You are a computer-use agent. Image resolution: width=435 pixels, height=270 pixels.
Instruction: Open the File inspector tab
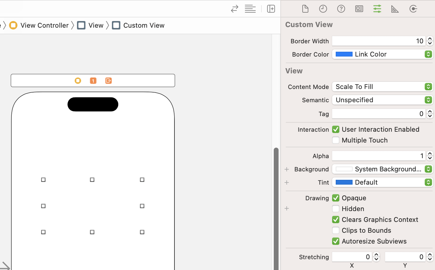coord(305,9)
